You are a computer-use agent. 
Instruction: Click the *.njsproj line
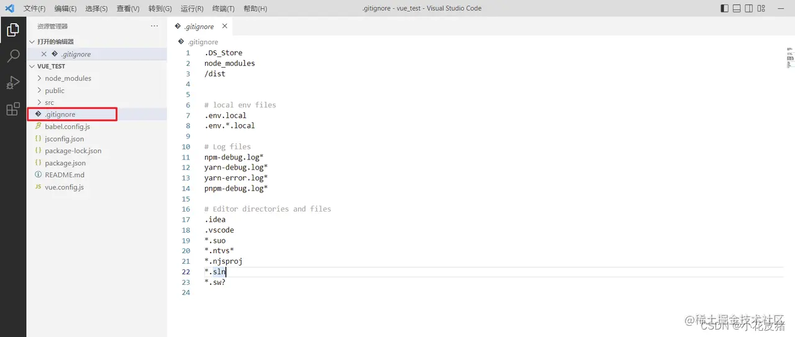224,261
